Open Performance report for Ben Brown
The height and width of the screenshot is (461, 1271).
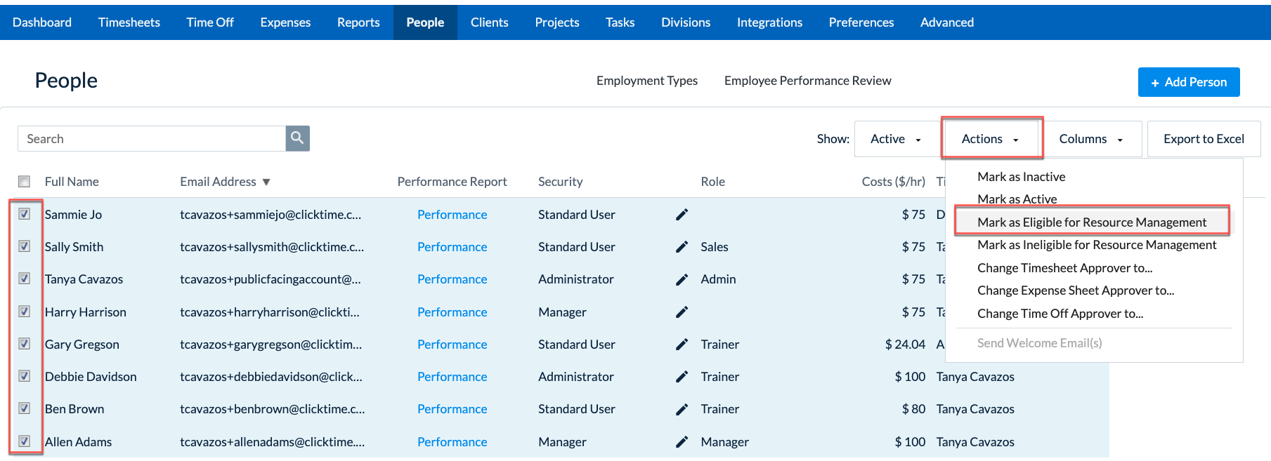[452, 409]
